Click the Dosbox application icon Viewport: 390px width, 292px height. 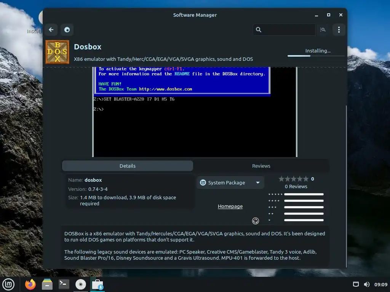pos(57,52)
